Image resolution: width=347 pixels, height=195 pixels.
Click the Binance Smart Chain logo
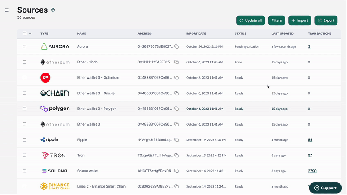(x=55, y=186)
